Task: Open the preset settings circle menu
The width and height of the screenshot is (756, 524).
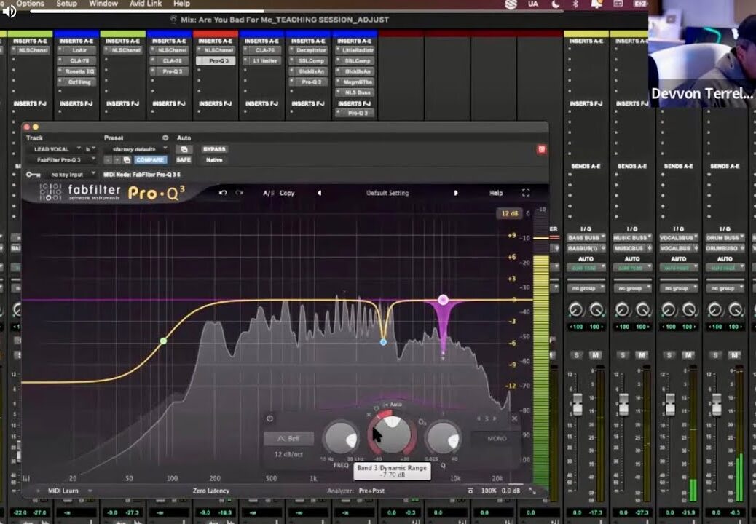Action: (x=165, y=138)
